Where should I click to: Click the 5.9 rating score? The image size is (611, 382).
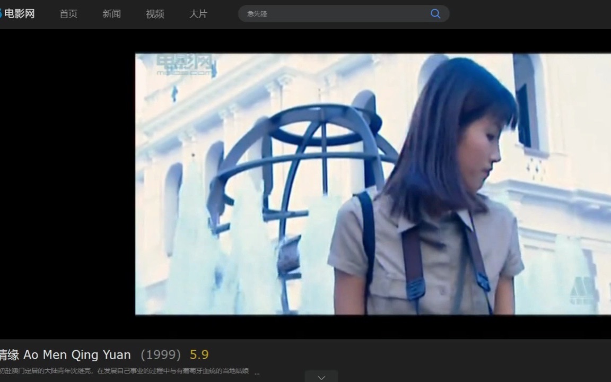(199, 355)
